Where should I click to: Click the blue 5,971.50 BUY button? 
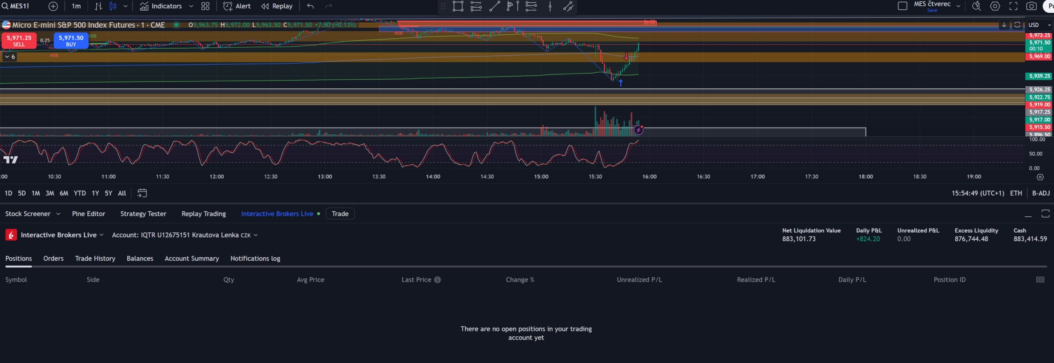[71, 41]
